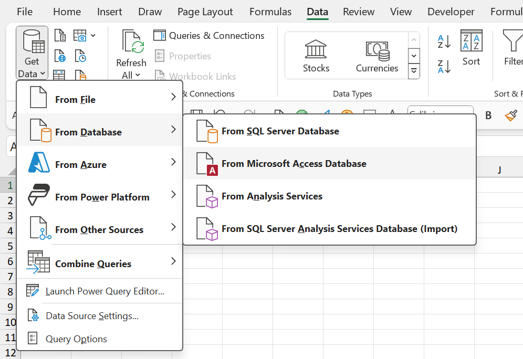This screenshot has width=523, height=359.
Task: Expand the From Azure submenu
Action: (100, 164)
